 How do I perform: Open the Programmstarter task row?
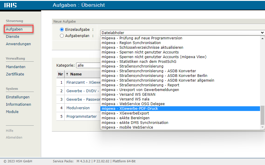(x=81, y=117)
